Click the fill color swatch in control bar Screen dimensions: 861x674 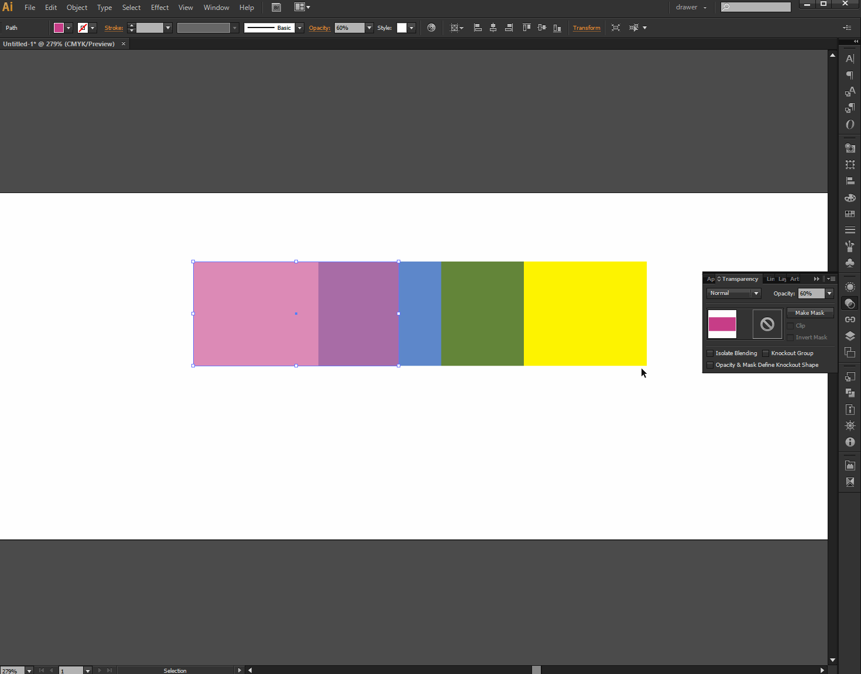[59, 28]
